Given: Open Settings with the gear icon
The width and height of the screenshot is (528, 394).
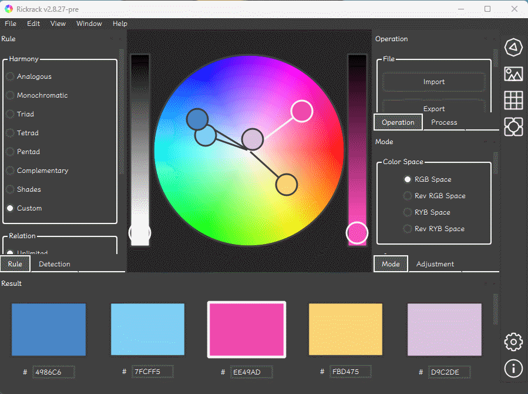Looking at the screenshot, I should pyautogui.click(x=513, y=341).
